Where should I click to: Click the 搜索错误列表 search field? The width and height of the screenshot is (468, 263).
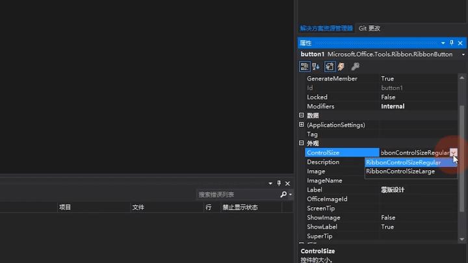coord(237,194)
